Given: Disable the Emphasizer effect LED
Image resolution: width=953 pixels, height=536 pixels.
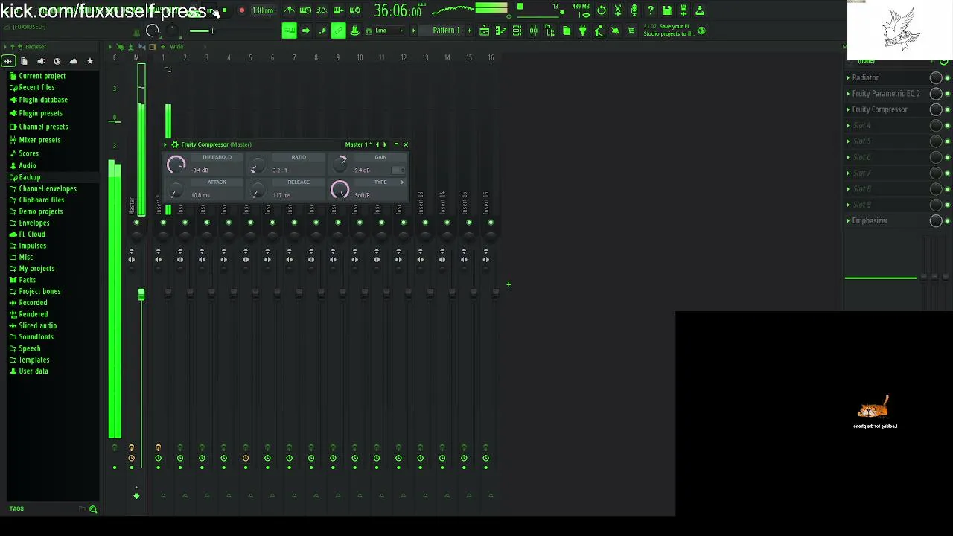Looking at the screenshot, I should pyautogui.click(x=947, y=221).
